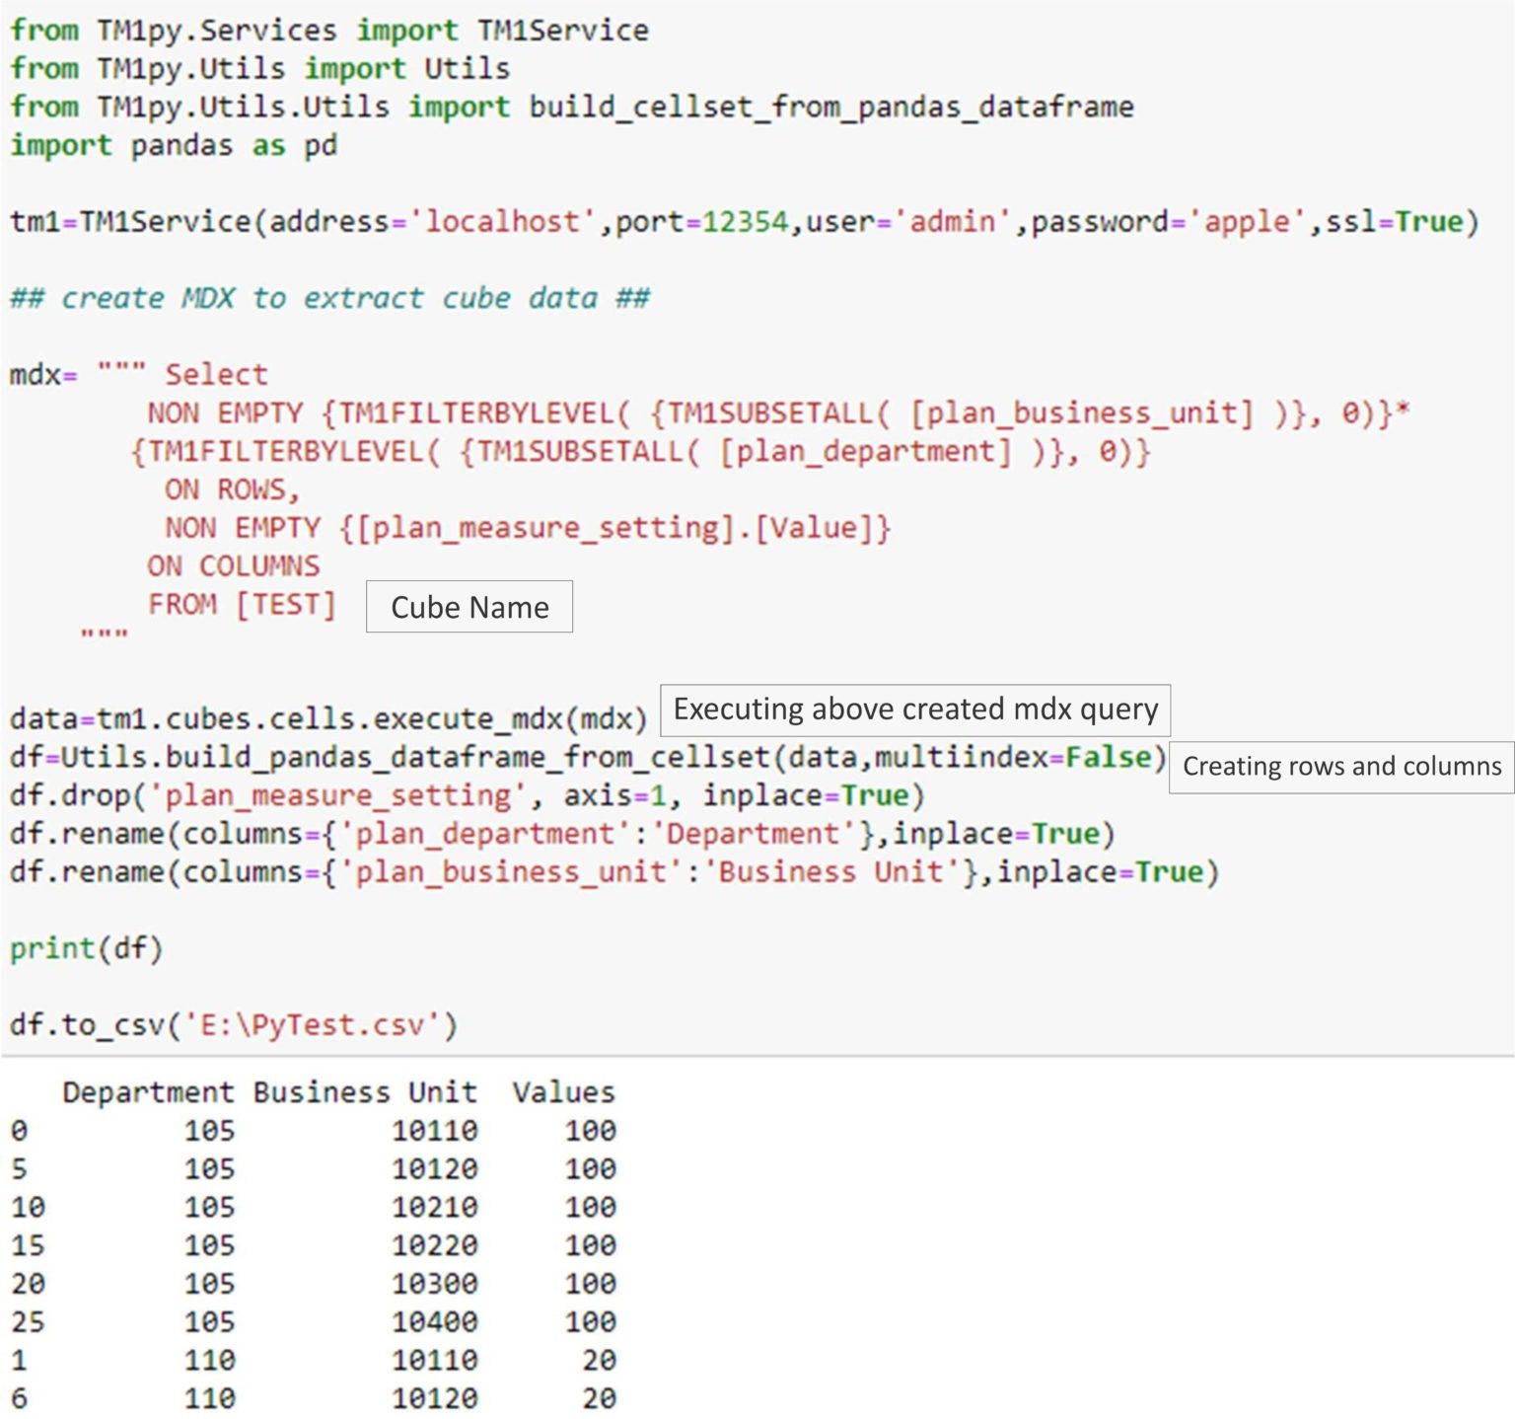Click '[plan_business_unit]' in the MDX query

point(1082,412)
